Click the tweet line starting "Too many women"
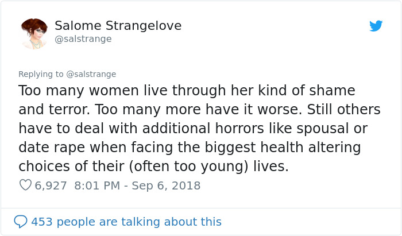The image size is (402, 236). coord(187,91)
